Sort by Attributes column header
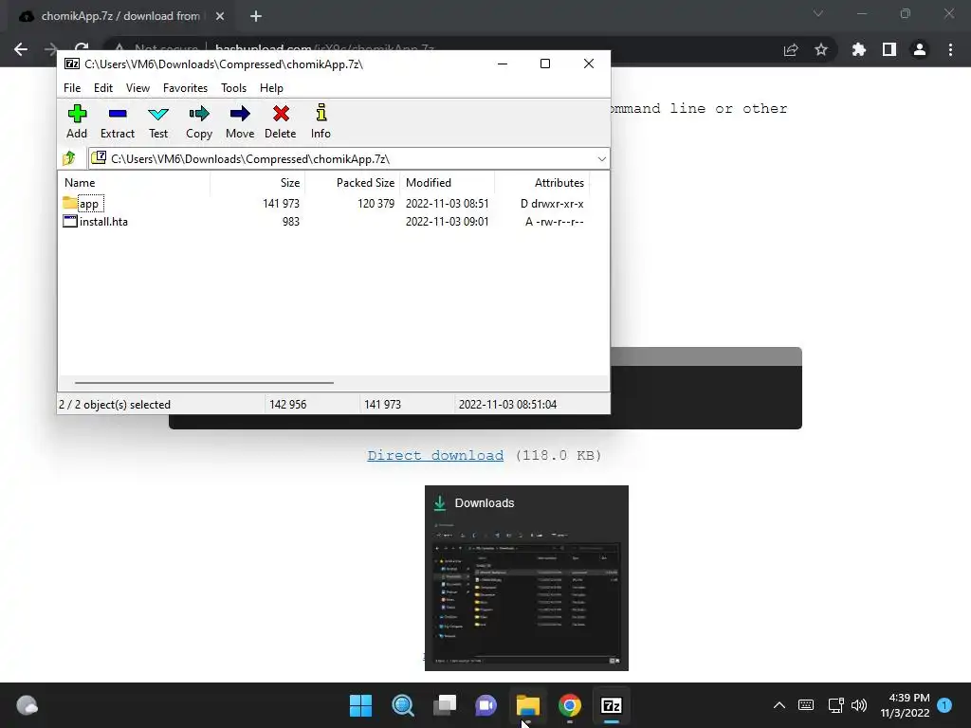971x728 pixels. (541, 183)
